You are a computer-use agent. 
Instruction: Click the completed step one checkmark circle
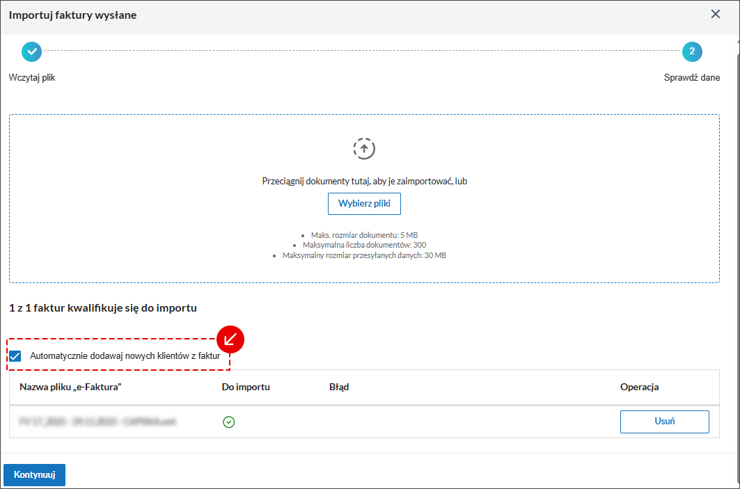[x=31, y=51]
